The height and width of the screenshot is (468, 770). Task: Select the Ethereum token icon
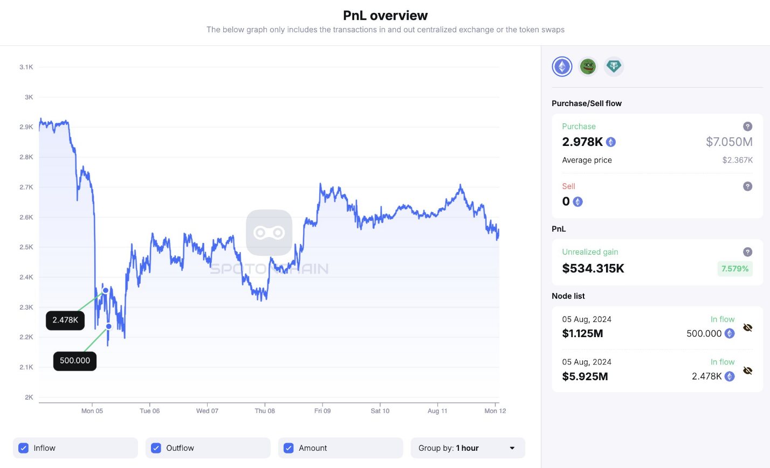coord(562,67)
